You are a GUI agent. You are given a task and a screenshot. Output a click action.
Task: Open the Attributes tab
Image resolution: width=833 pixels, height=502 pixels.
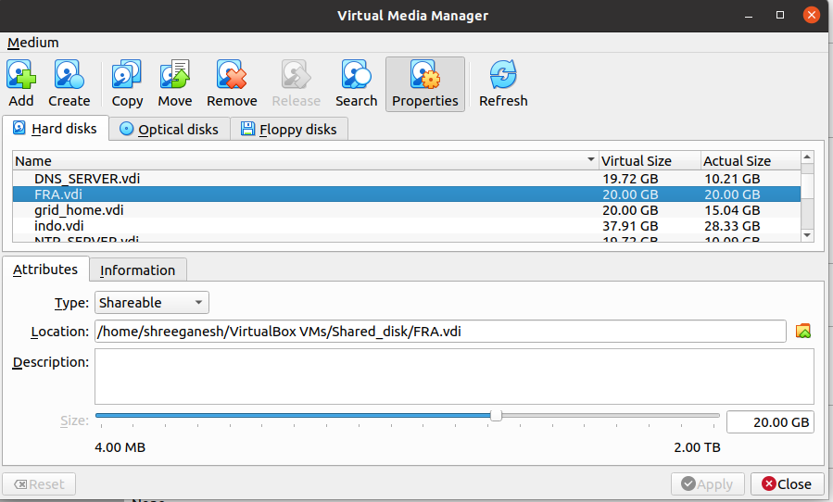[x=45, y=270]
